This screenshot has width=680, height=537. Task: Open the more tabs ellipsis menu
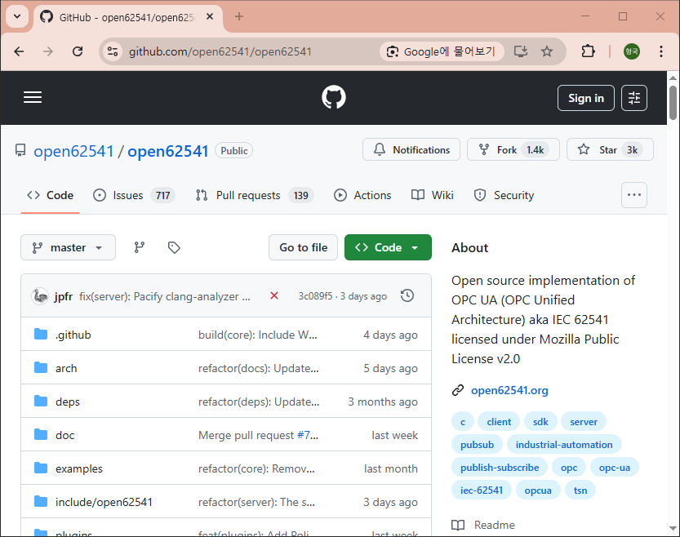634,195
